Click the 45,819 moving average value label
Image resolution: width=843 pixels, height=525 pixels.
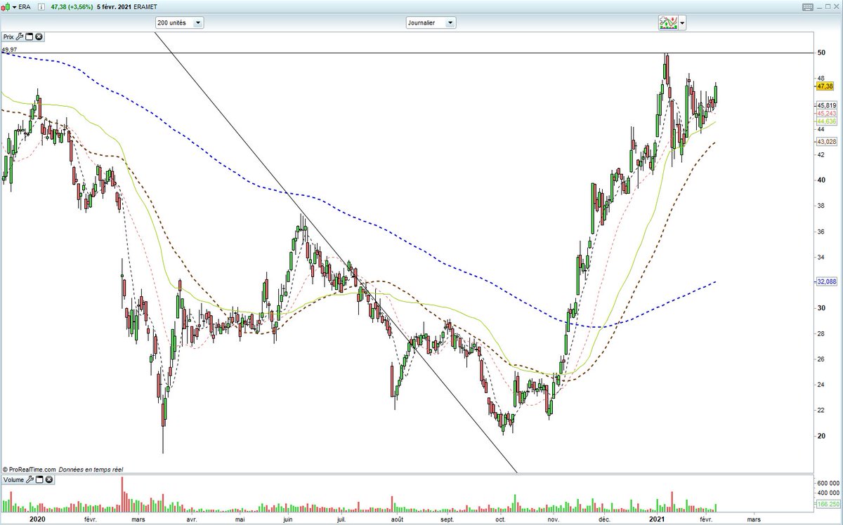[826, 106]
